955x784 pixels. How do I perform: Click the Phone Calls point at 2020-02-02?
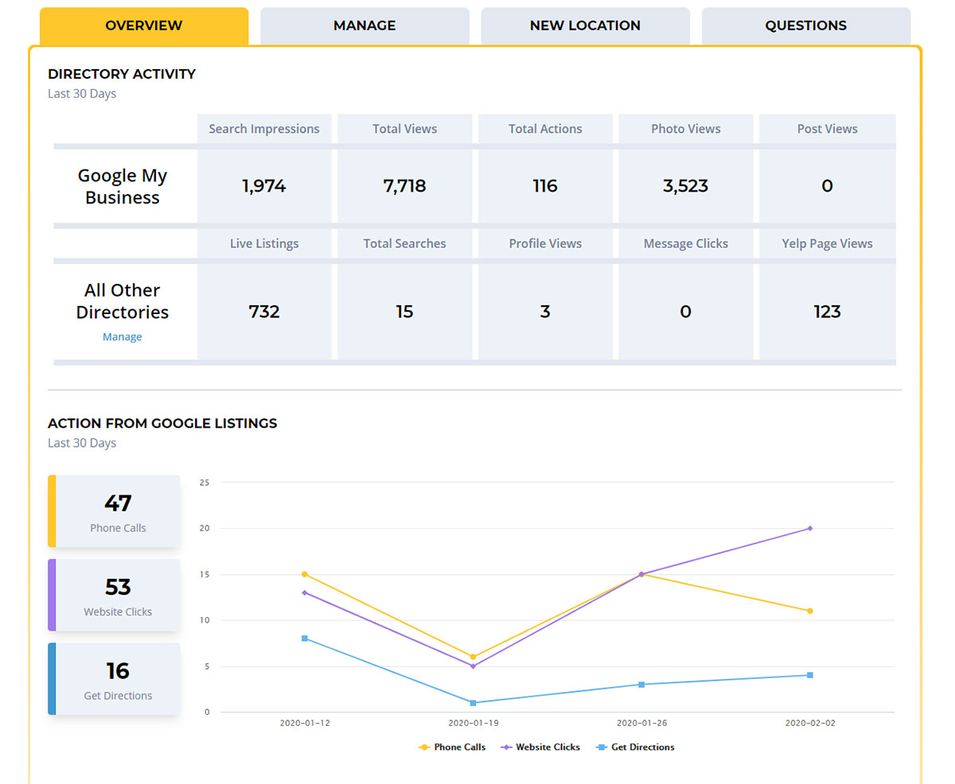(x=810, y=610)
